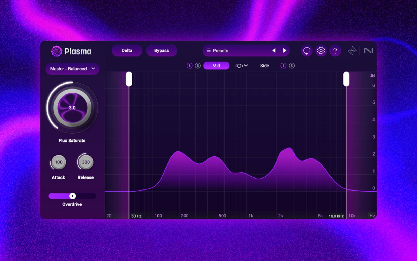
Task: Click the 10.0 kHz frequency value field
Action: tap(336, 216)
